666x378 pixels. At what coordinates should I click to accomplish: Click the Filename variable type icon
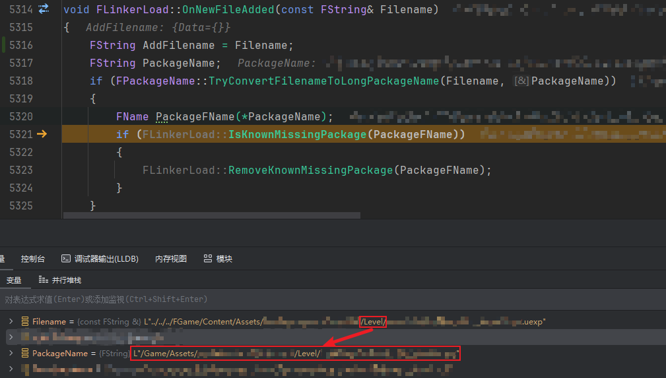pyautogui.click(x=25, y=322)
